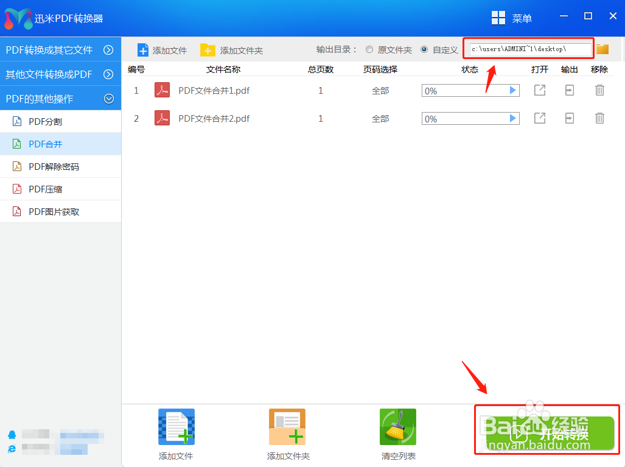Click the large 添加文件夹 icon at bottom

click(x=287, y=427)
